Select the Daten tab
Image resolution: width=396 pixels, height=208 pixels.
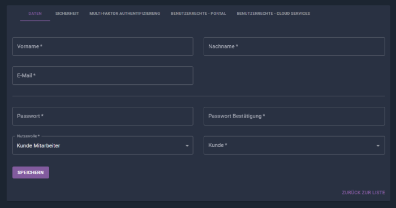35,14
